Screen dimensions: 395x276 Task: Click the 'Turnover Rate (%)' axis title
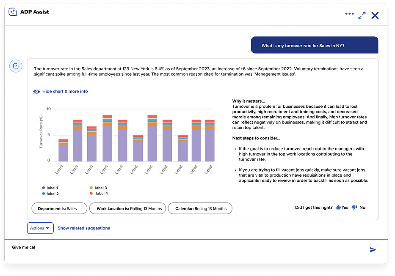click(41, 132)
